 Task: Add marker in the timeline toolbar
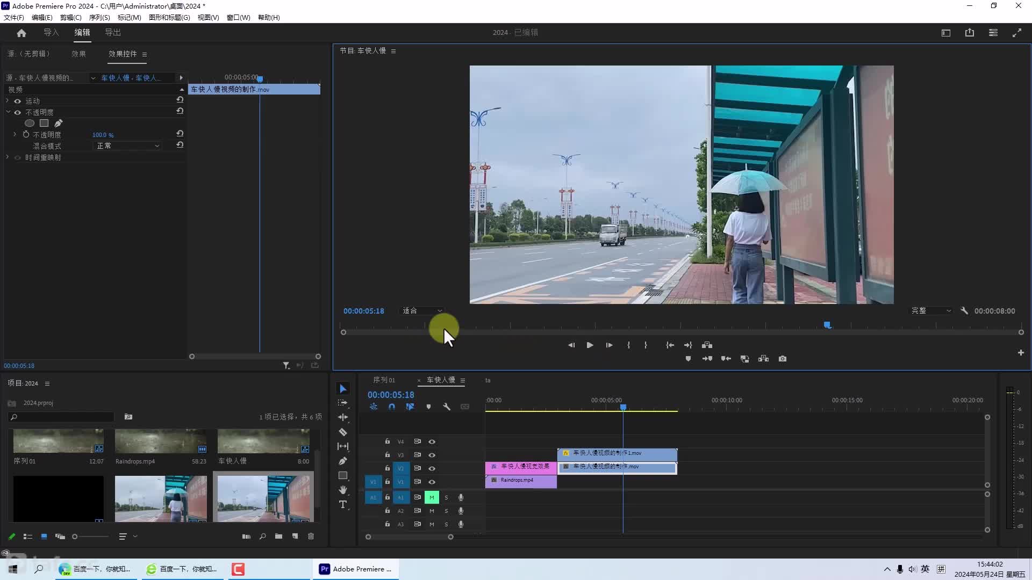click(x=428, y=407)
